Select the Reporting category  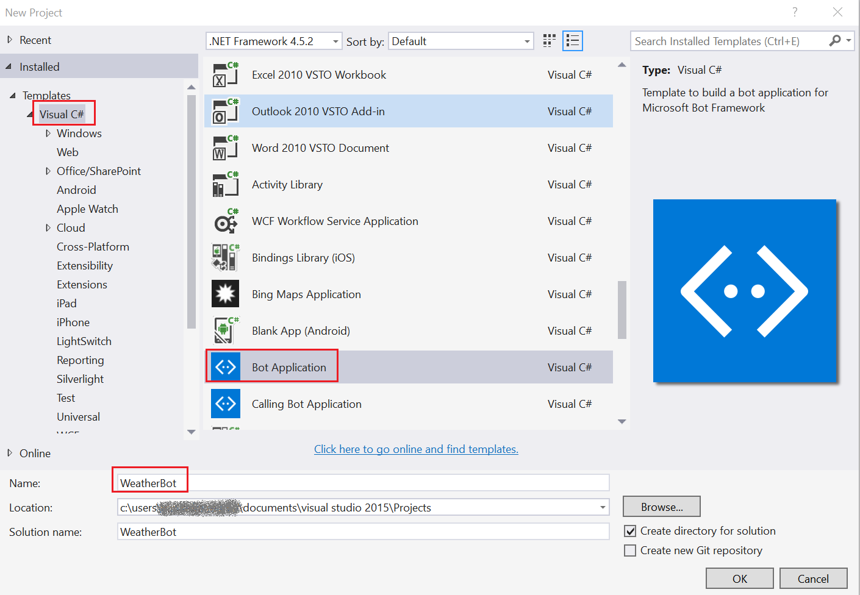[x=81, y=360]
